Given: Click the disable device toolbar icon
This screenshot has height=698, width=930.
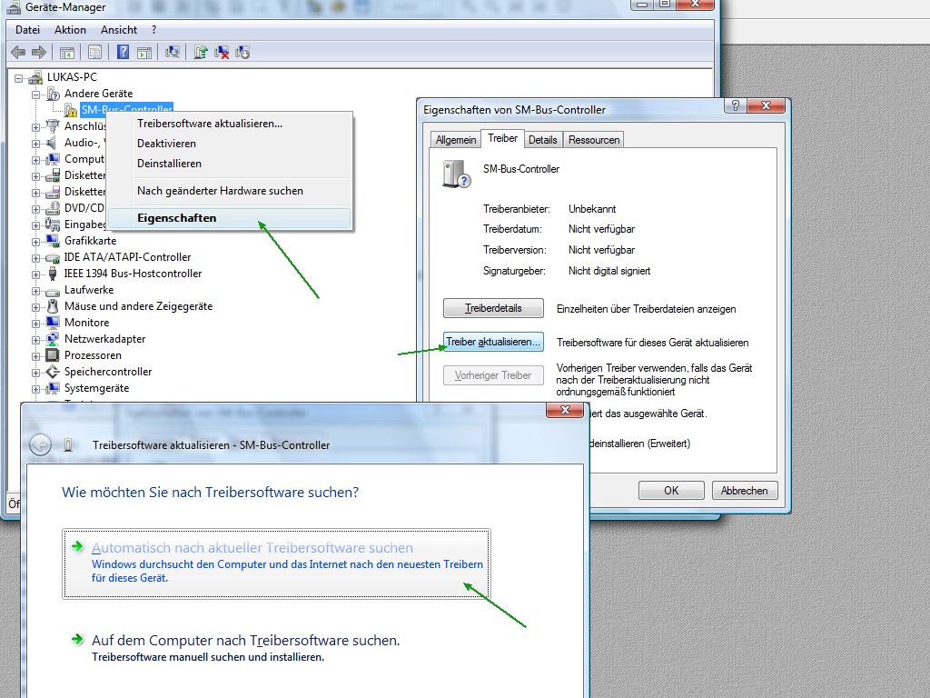Looking at the screenshot, I should click(x=242, y=52).
